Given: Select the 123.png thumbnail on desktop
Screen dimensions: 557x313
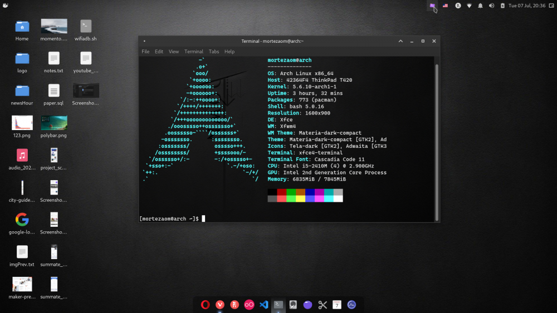Looking at the screenshot, I should click(x=22, y=127).
